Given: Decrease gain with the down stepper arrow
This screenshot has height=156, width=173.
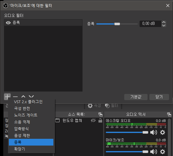Looking at the screenshot, I should tap(164, 25).
